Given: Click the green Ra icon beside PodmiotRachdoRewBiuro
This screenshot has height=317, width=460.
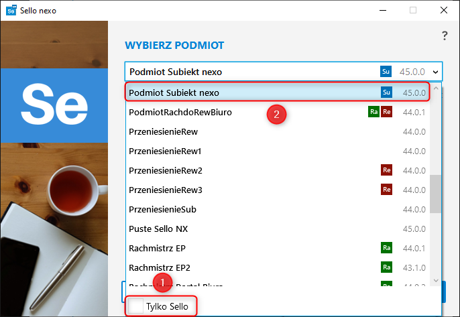Looking at the screenshot, I should click(374, 112).
